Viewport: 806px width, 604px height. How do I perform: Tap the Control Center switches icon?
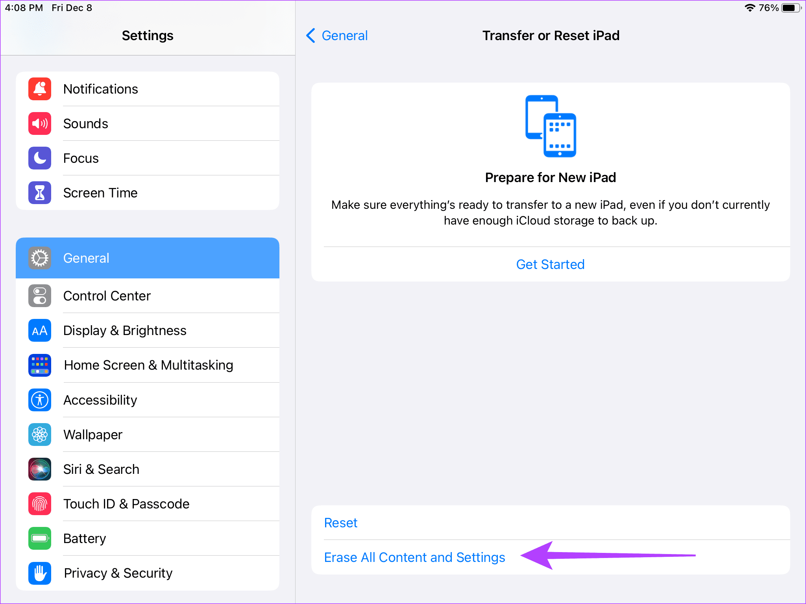[40, 296]
